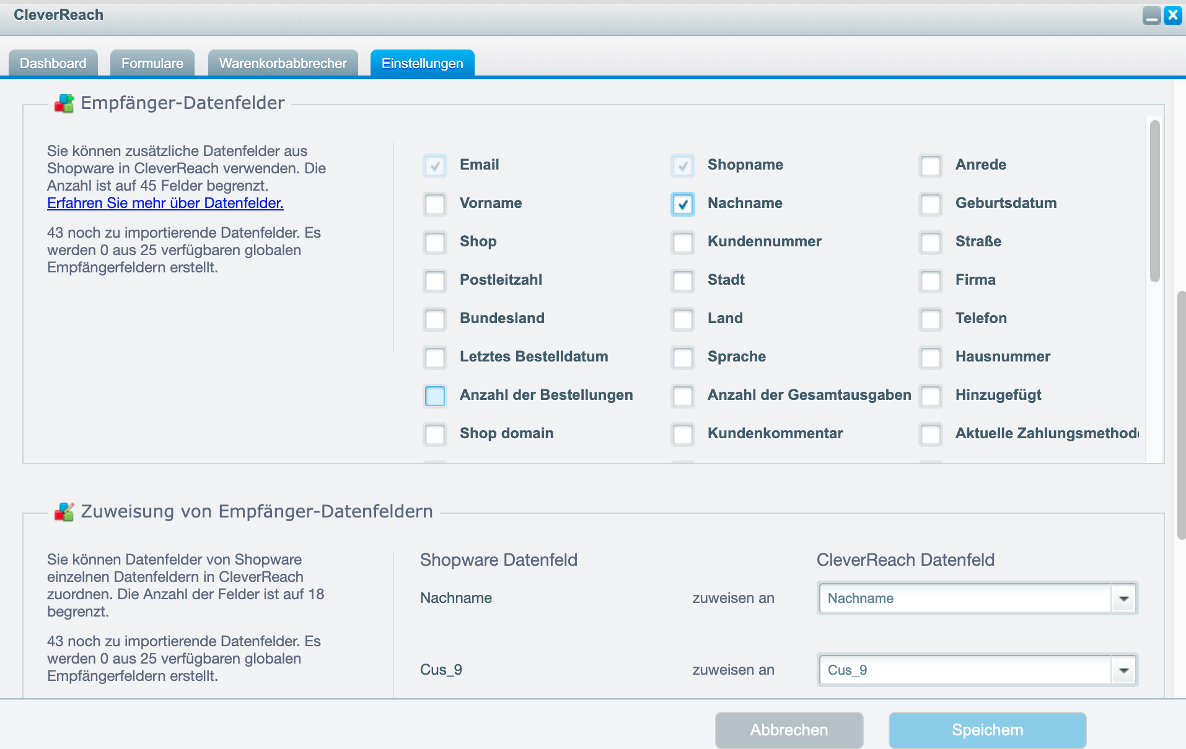Screen dimensions: 1186x749
Task: Click the Zuweisung von Empfänger-Datenfeldern icon
Action: pyautogui.click(x=64, y=511)
